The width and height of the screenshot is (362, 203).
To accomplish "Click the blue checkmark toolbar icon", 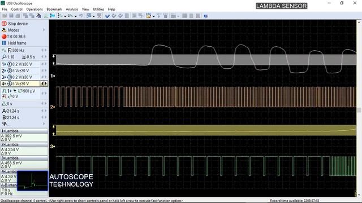I will tap(107, 16).
